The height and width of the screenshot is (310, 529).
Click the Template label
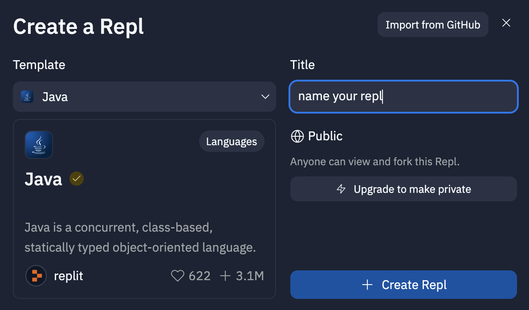(39, 65)
